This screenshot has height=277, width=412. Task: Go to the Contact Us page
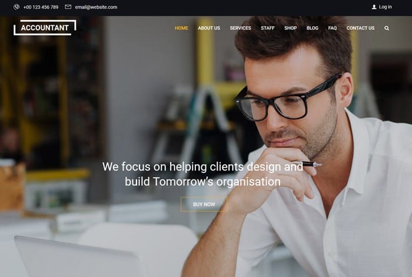click(x=360, y=28)
